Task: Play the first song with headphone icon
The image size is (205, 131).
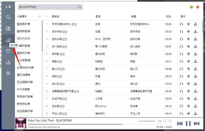Action: (181, 24)
